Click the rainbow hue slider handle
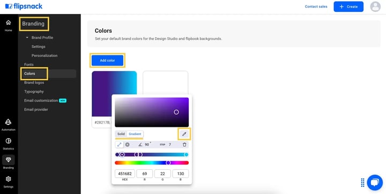This screenshot has height=194, width=386. point(168,163)
